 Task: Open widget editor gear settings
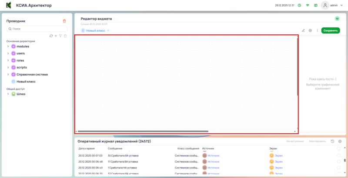point(310,31)
